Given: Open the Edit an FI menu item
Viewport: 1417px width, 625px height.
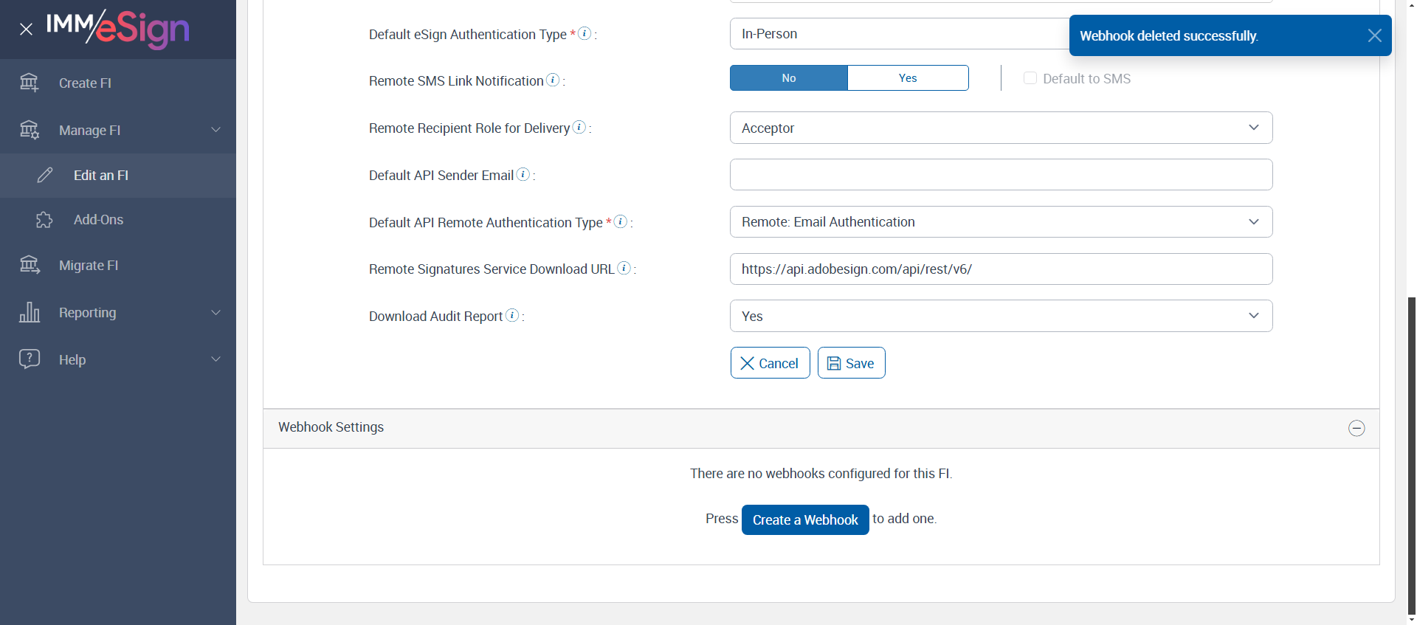Looking at the screenshot, I should 101,176.
